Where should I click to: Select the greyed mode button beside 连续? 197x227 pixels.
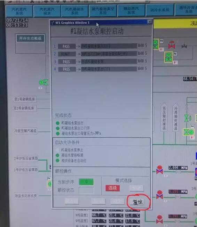136,188
